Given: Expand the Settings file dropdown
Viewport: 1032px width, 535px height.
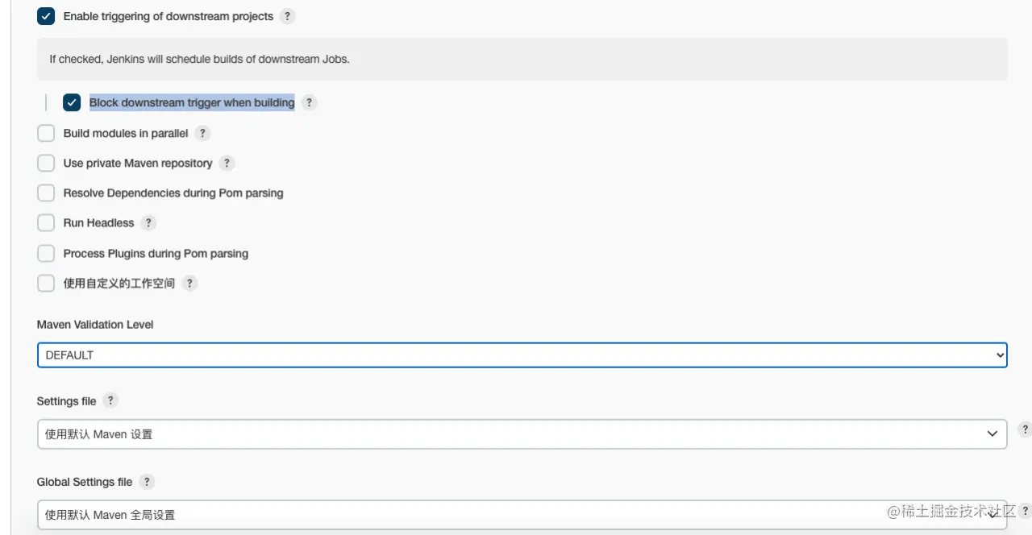Looking at the screenshot, I should pos(522,433).
